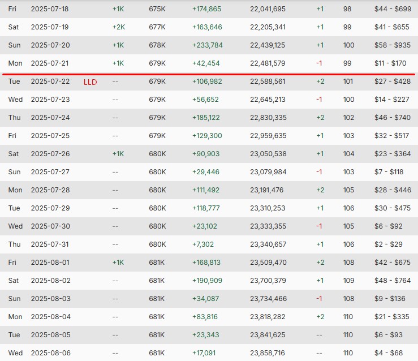The width and height of the screenshot is (418, 361).
Task: Select the date 2025-07-31
Action: (50, 245)
